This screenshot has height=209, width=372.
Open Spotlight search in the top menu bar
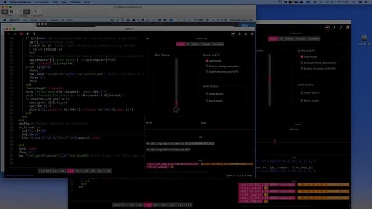point(354,2)
